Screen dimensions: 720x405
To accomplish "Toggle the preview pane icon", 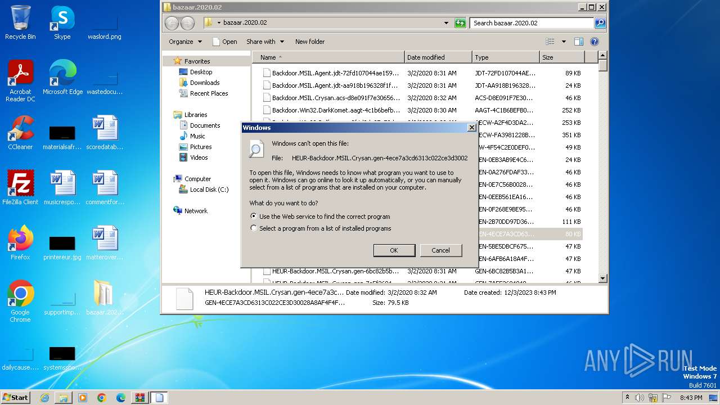I will [579, 42].
